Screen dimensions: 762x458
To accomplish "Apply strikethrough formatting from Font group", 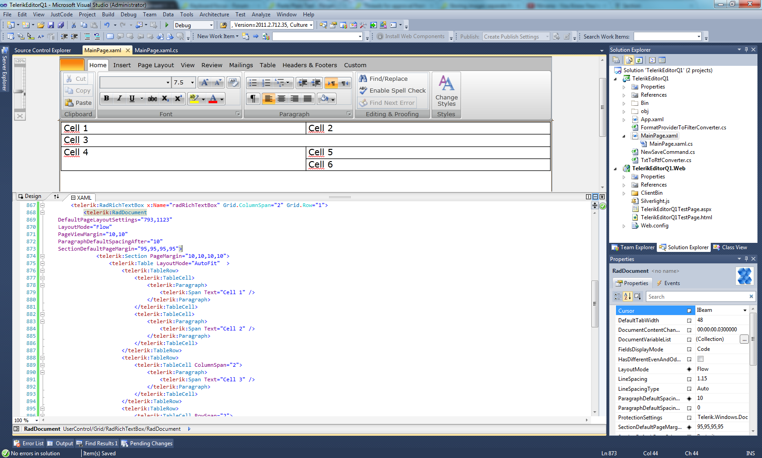I will (x=152, y=98).
